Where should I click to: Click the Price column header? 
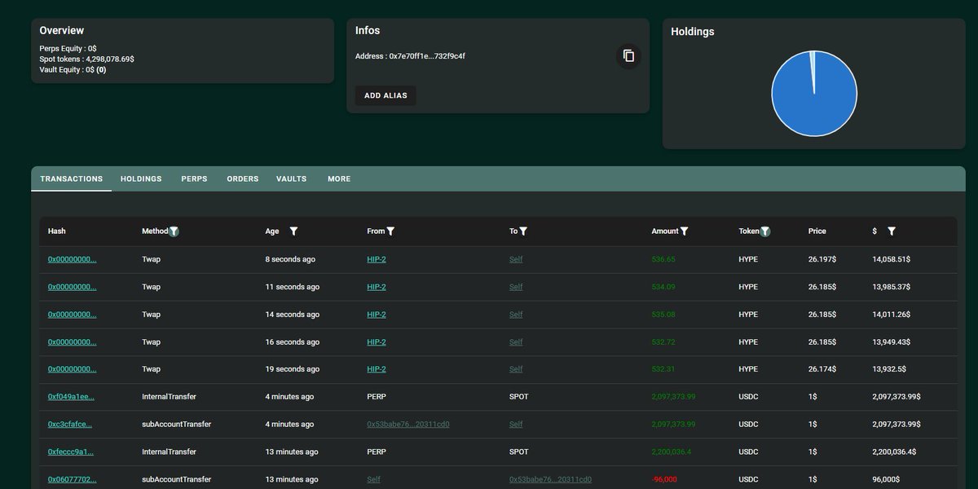[x=817, y=231]
